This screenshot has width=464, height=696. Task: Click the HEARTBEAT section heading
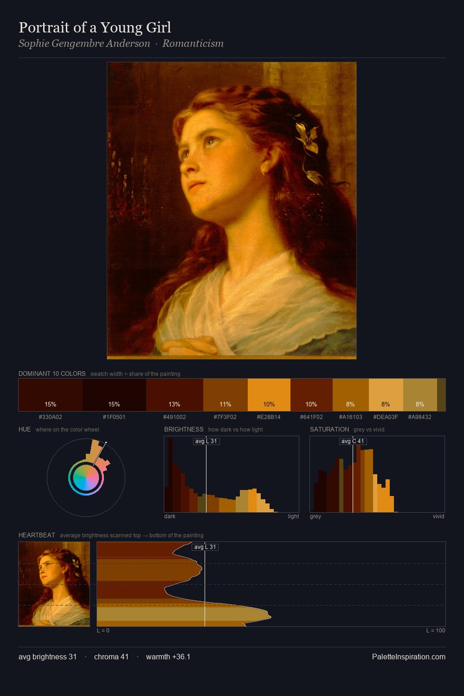point(37,535)
